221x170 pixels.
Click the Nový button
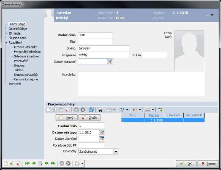tap(67, 117)
